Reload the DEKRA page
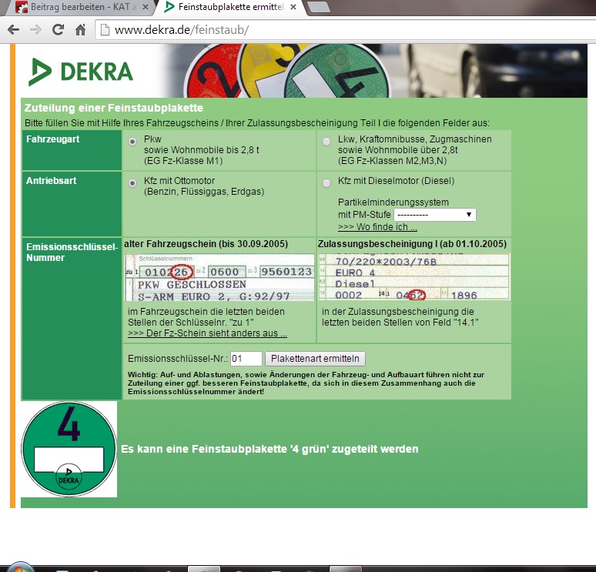 [x=58, y=31]
